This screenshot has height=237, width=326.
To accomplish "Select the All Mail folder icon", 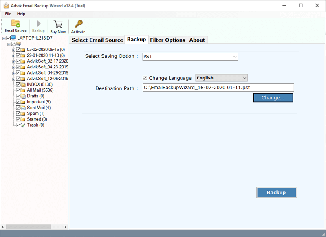I will tap(23, 90).
